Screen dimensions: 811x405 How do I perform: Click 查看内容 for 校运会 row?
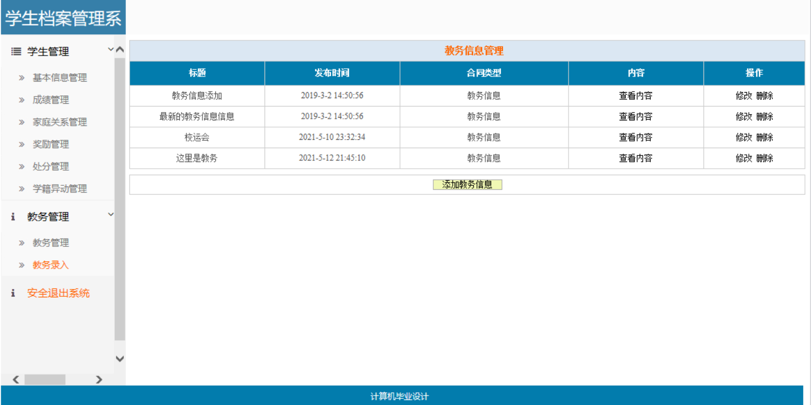pyautogui.click(x=636, y=138)
